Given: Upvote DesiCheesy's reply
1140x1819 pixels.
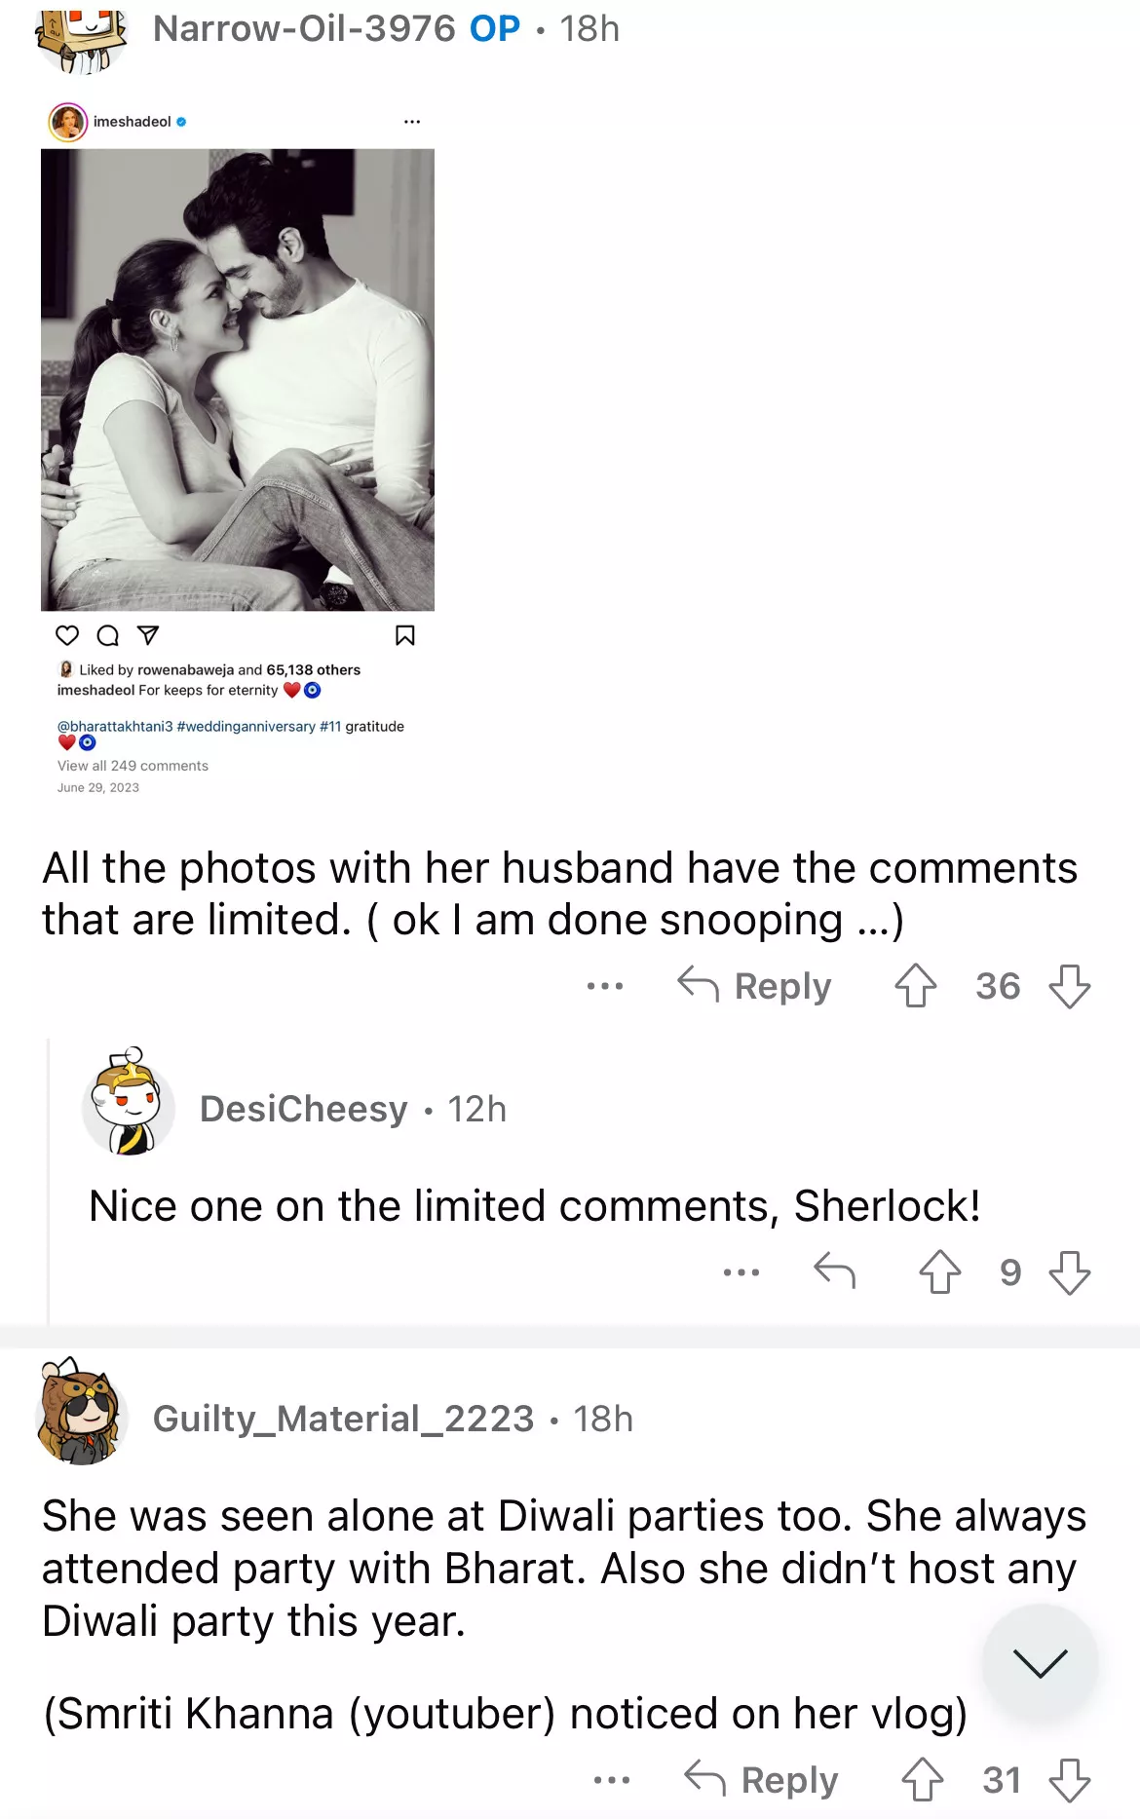Looking at the screenshot, I should tap(939, 1271).
